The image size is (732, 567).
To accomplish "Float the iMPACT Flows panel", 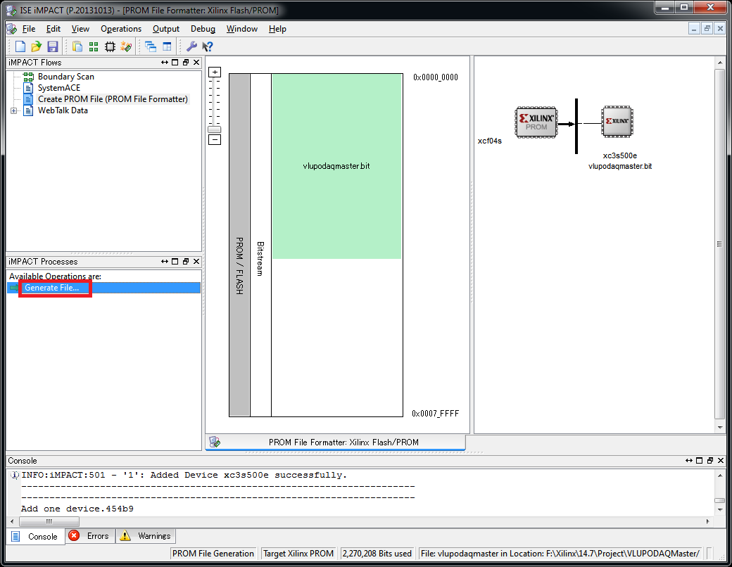I will pos(186,63).
